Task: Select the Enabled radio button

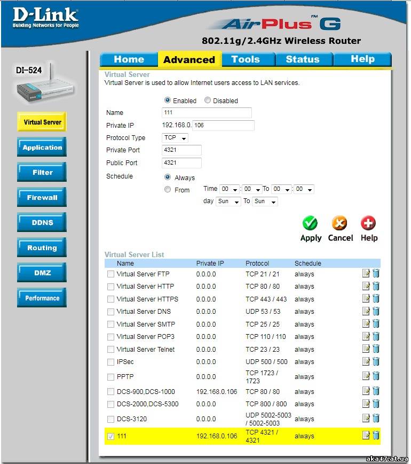Action: tap(168, 100)
